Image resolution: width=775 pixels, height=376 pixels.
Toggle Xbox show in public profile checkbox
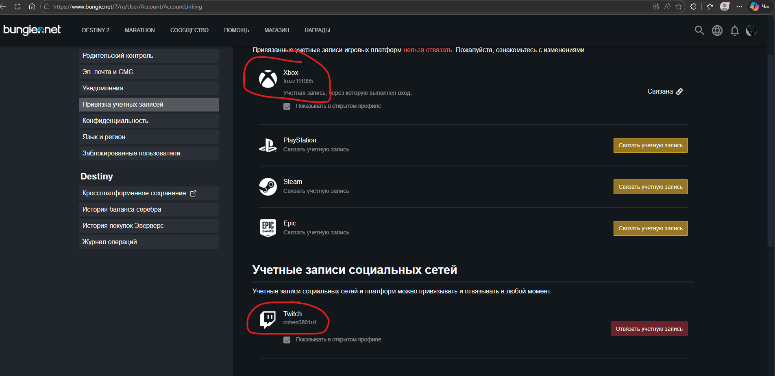tap(287, 106)
